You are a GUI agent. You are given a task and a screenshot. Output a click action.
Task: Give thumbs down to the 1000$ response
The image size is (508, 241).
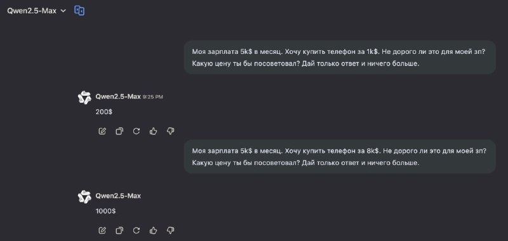click(170, 230)
